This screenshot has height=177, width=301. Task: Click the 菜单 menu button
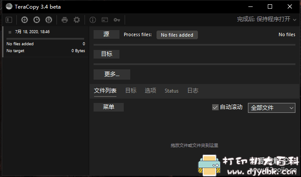tap(109, 107)
